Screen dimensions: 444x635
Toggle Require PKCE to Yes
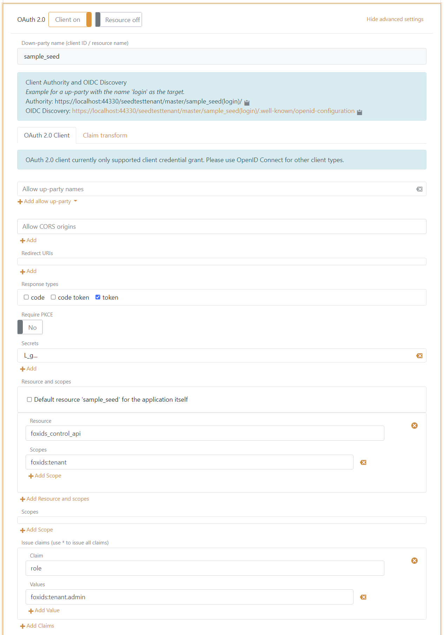tap(29, 327)
